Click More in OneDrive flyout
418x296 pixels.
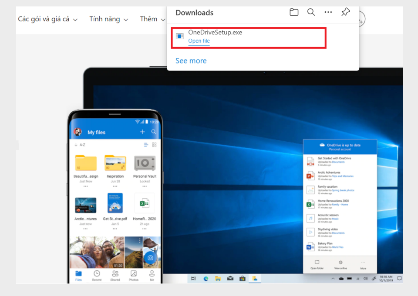click(x=363, y=265)
